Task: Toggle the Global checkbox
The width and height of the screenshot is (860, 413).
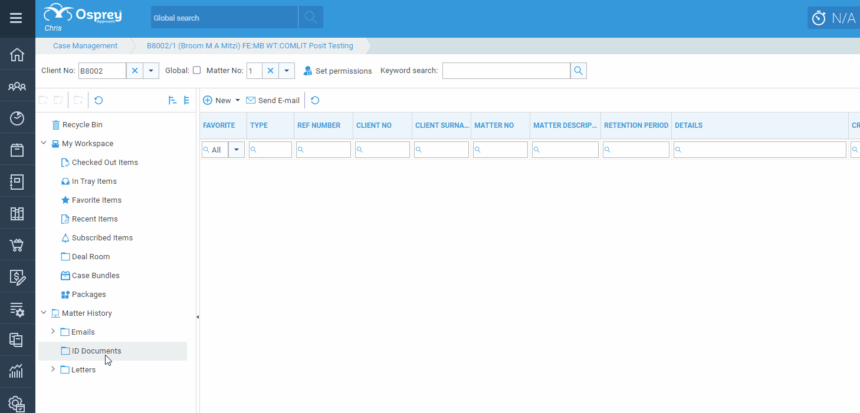Action: point(197,70)
